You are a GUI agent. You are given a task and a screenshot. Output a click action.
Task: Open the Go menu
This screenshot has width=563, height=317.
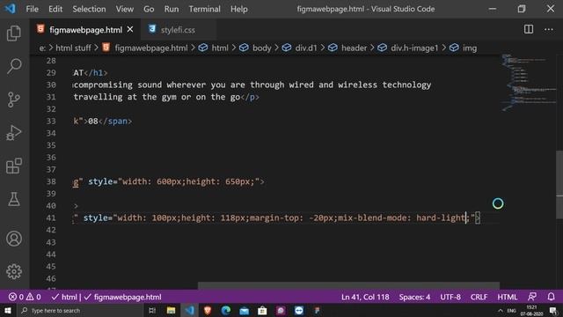pos(149,9)
